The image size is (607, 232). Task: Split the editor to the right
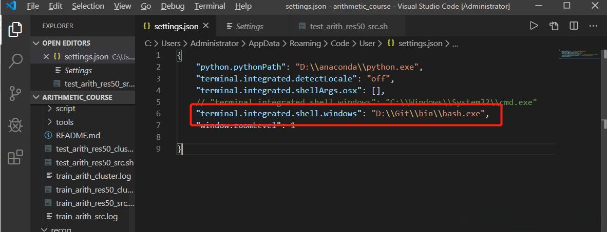[x=574, y=26]
